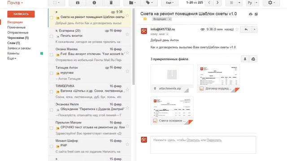Screen dimensions: 287x161
Task: Click the Переслать link
Action: point(214,140)
